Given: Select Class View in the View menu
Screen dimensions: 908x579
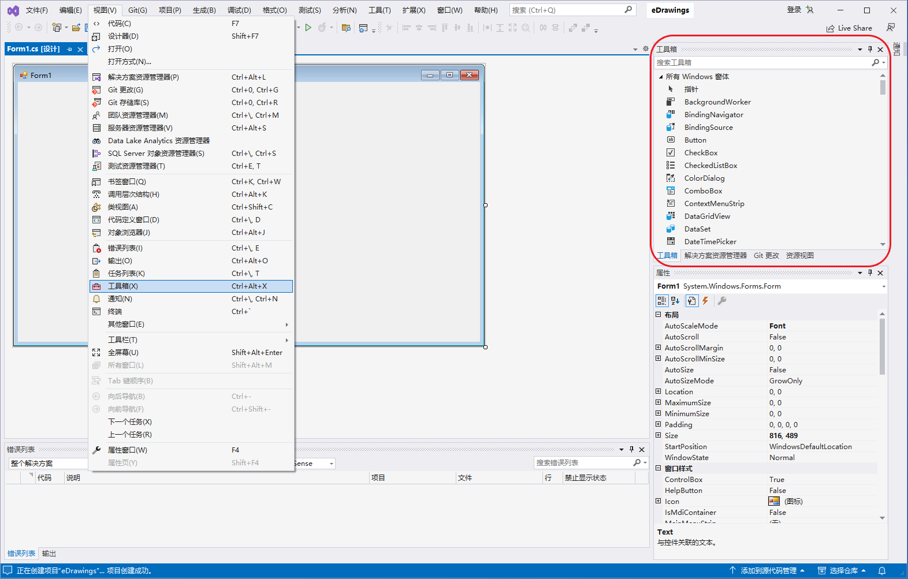Looking at the screenshot, I should pos(191,207).
